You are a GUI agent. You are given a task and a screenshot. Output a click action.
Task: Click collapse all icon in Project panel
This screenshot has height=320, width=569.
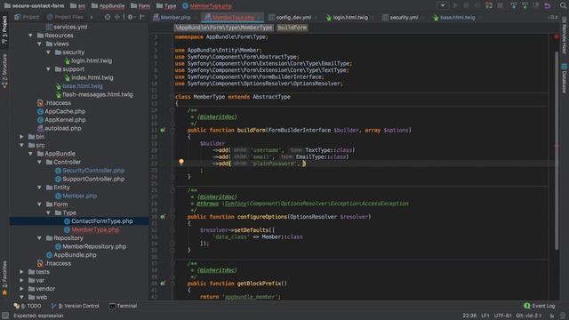pos(117,17)
